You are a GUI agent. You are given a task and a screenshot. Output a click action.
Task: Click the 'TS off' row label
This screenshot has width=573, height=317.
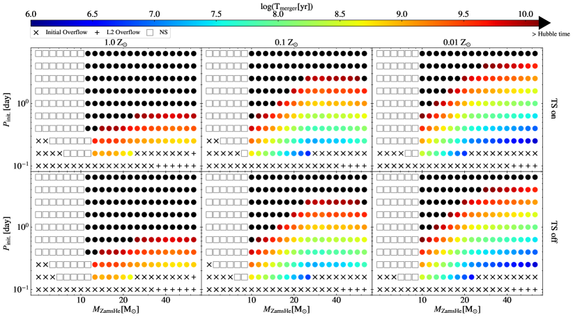coord(553,232)
